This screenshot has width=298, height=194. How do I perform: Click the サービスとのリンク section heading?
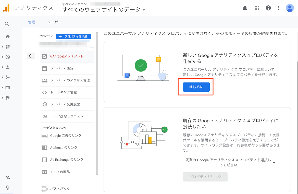click(x=54, y=128)
